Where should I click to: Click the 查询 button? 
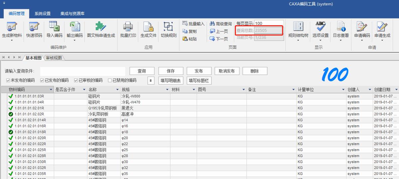click(142, 71)
